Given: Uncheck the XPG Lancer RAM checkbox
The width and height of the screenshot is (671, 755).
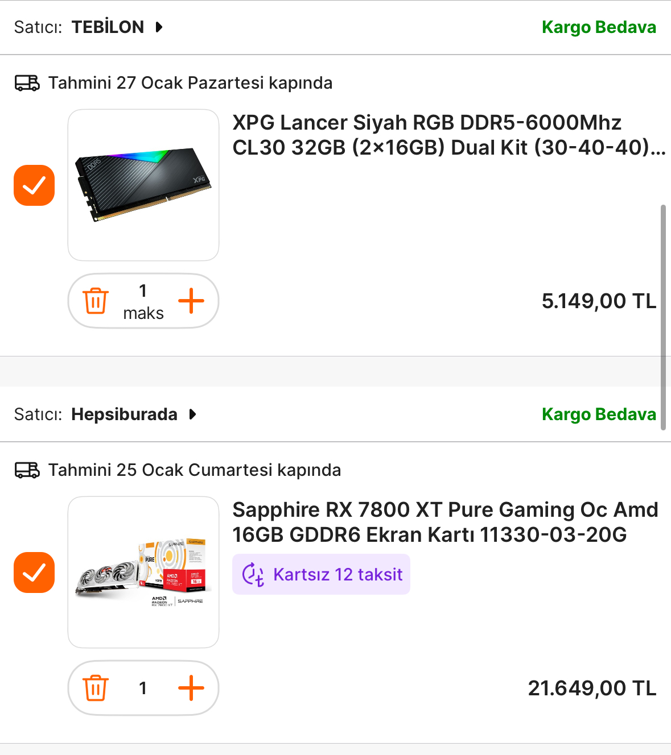Looking at the screenshot, I should (34, 185).
